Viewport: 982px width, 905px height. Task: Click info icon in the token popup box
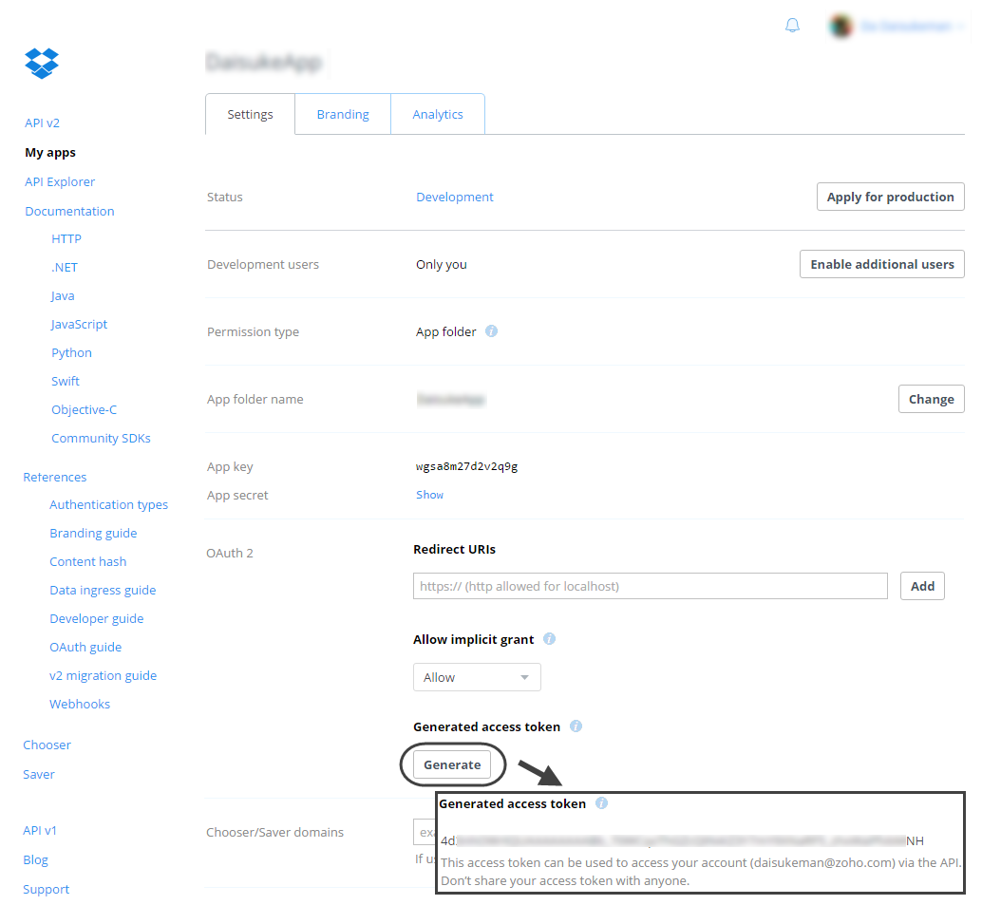pos(601,803)
